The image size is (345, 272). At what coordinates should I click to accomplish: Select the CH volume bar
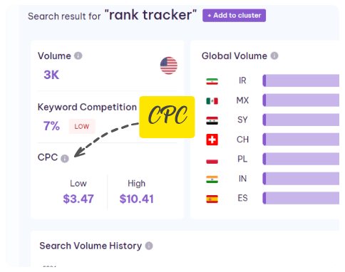(x=301, y=140)
